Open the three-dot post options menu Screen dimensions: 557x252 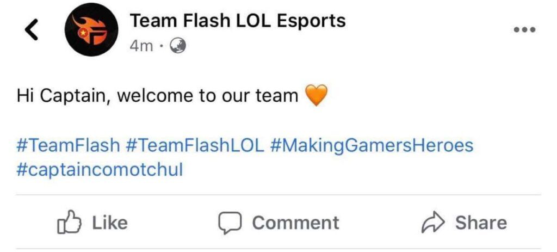[x=525, y=30]
